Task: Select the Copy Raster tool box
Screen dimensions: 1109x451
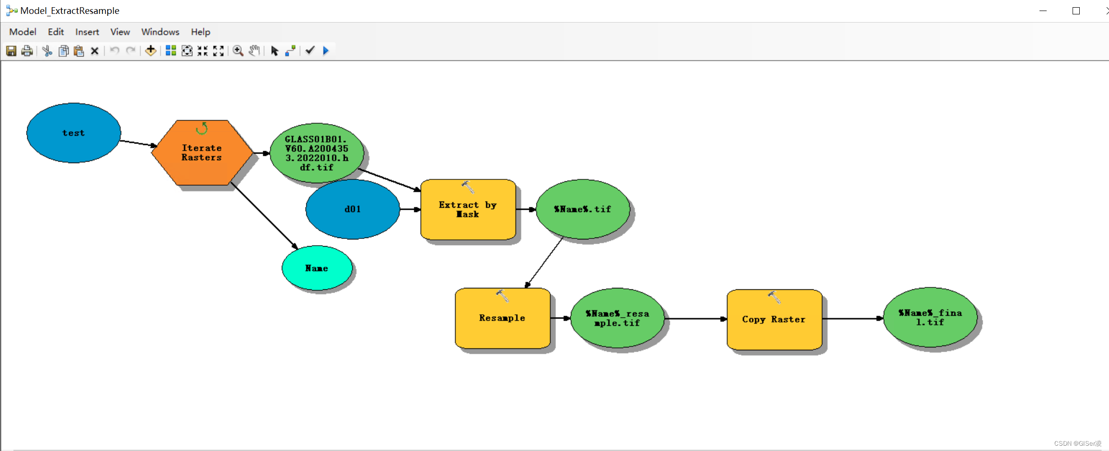Action: tap(774, 319)
